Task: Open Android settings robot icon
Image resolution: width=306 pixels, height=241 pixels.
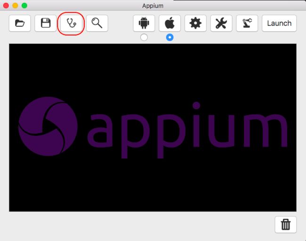Action: (144, 23)
